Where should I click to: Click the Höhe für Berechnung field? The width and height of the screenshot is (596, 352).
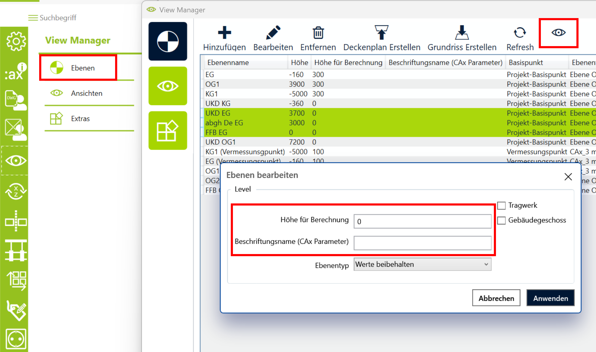click(422, 222)
